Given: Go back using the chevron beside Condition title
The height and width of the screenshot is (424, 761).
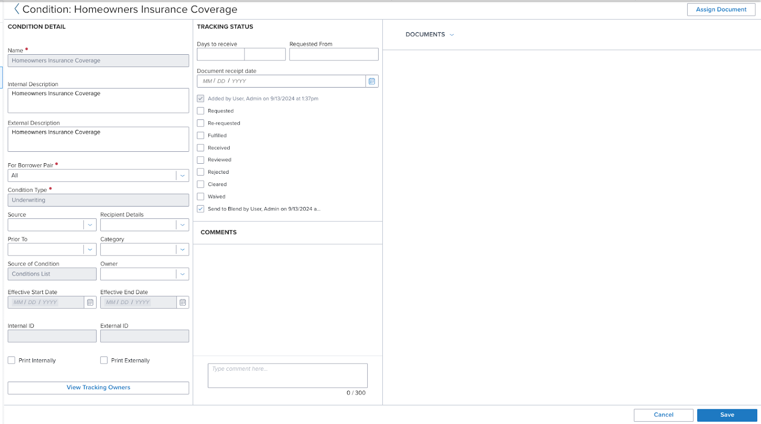Looking at the screenshot, I should click(17, 9).
